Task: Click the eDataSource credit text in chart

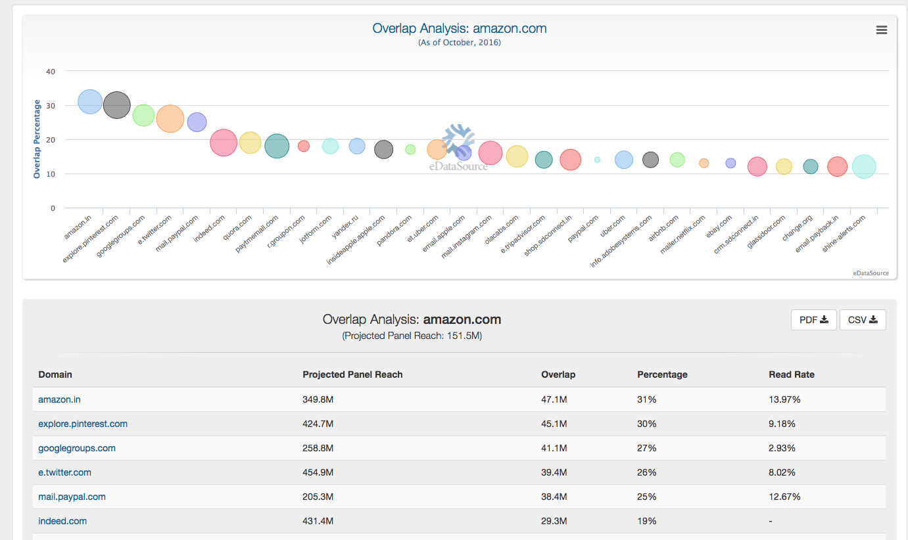Action: click(x=871, y=273)
